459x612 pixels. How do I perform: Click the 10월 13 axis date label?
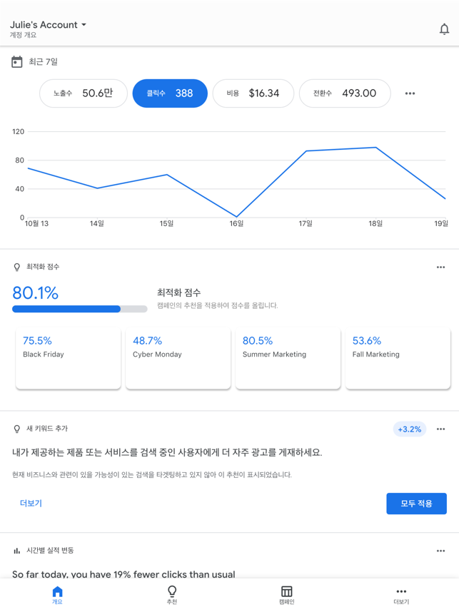(x=36, y=223)
